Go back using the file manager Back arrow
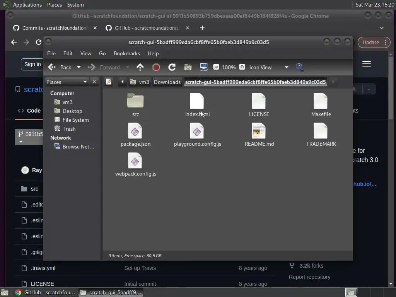This screenshot has height=297, width=396. [x=59, y=67]
